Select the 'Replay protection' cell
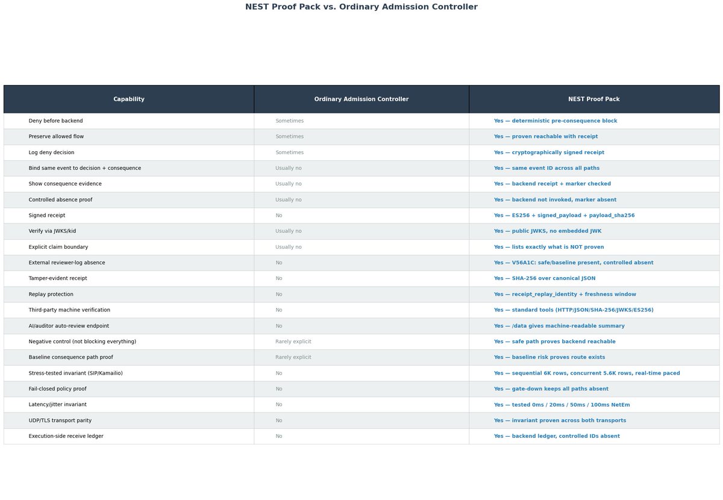Screen dimensions: 723x500 coord(129,295)
